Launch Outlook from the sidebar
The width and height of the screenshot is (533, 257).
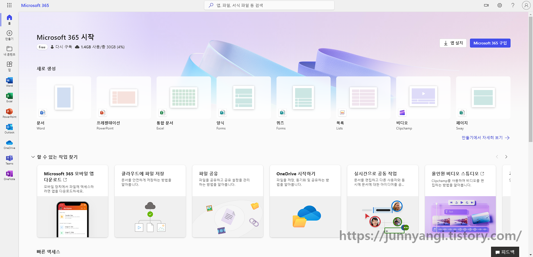tap(9, 129)
